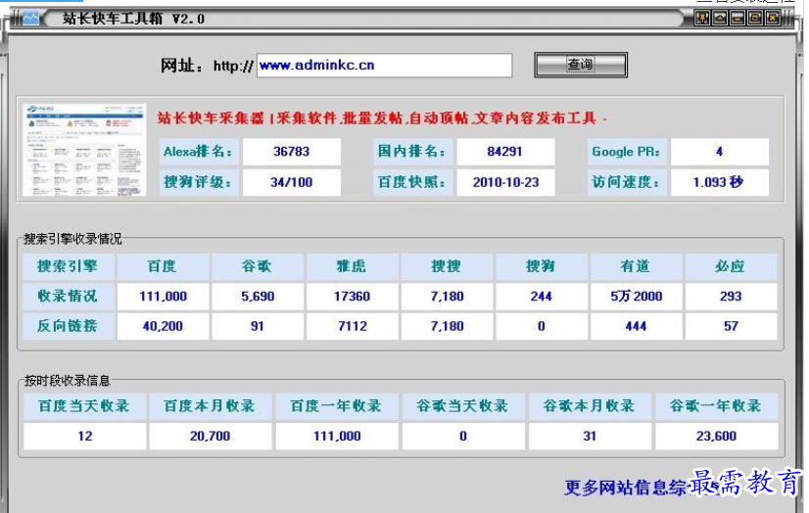Click the 搜狗 column header
This screenshot has height=513, width=809.
(542, 266)
